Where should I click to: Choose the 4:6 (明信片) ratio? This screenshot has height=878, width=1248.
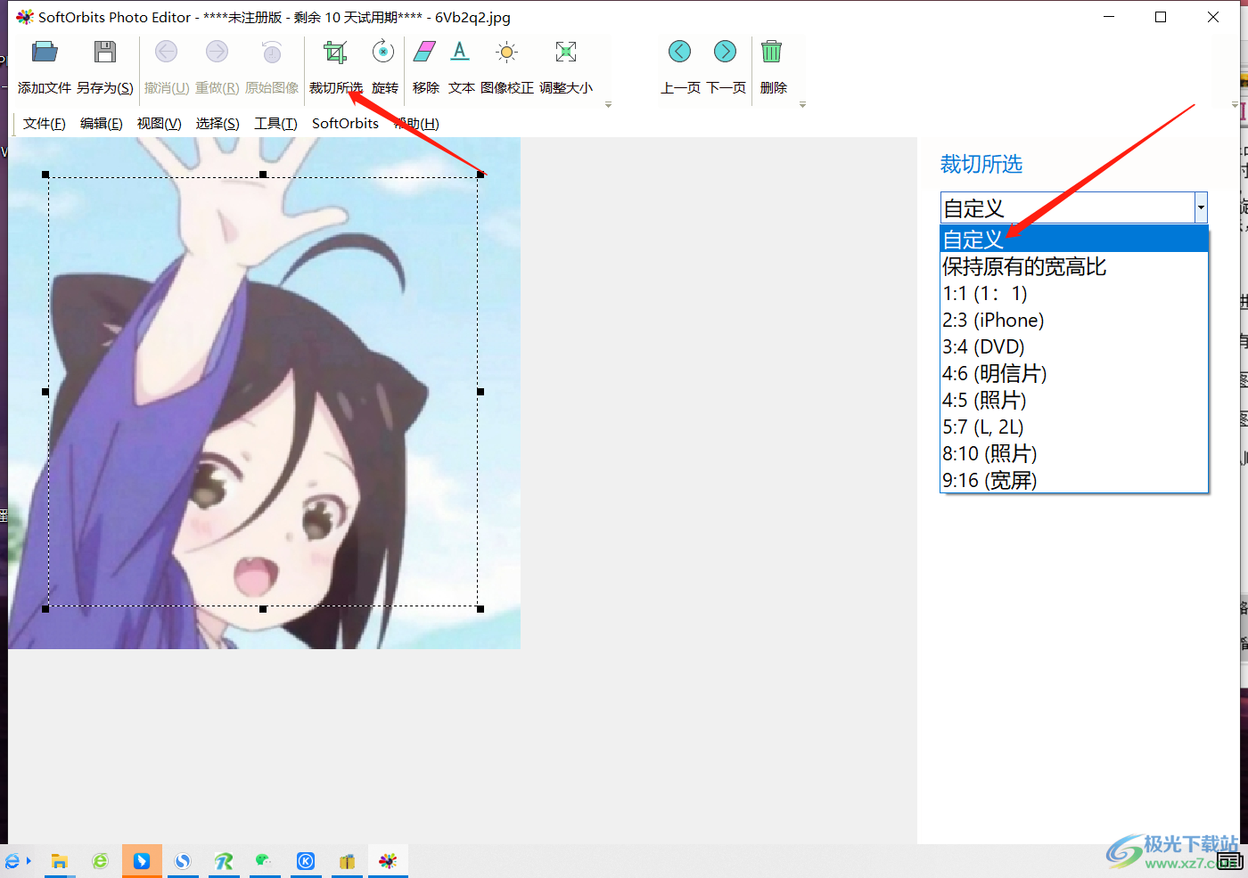coord(1074,373)
